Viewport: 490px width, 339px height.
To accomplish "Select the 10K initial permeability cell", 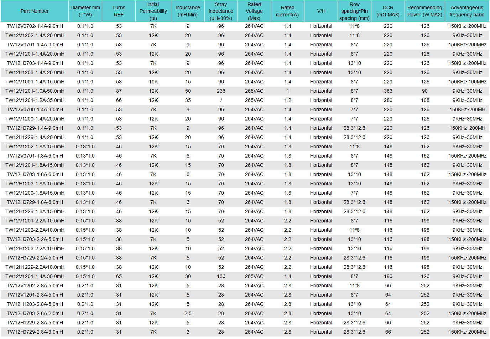I will pos(153,82).
